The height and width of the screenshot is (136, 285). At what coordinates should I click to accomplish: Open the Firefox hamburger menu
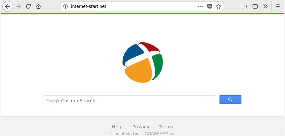[x=278, y=6]
